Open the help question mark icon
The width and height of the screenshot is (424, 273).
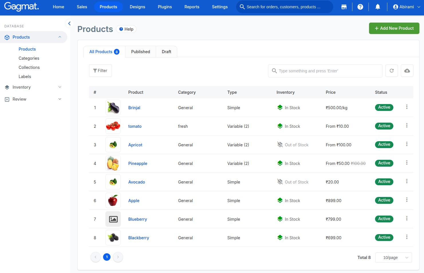pyautogui.click(x=360, y=7)
